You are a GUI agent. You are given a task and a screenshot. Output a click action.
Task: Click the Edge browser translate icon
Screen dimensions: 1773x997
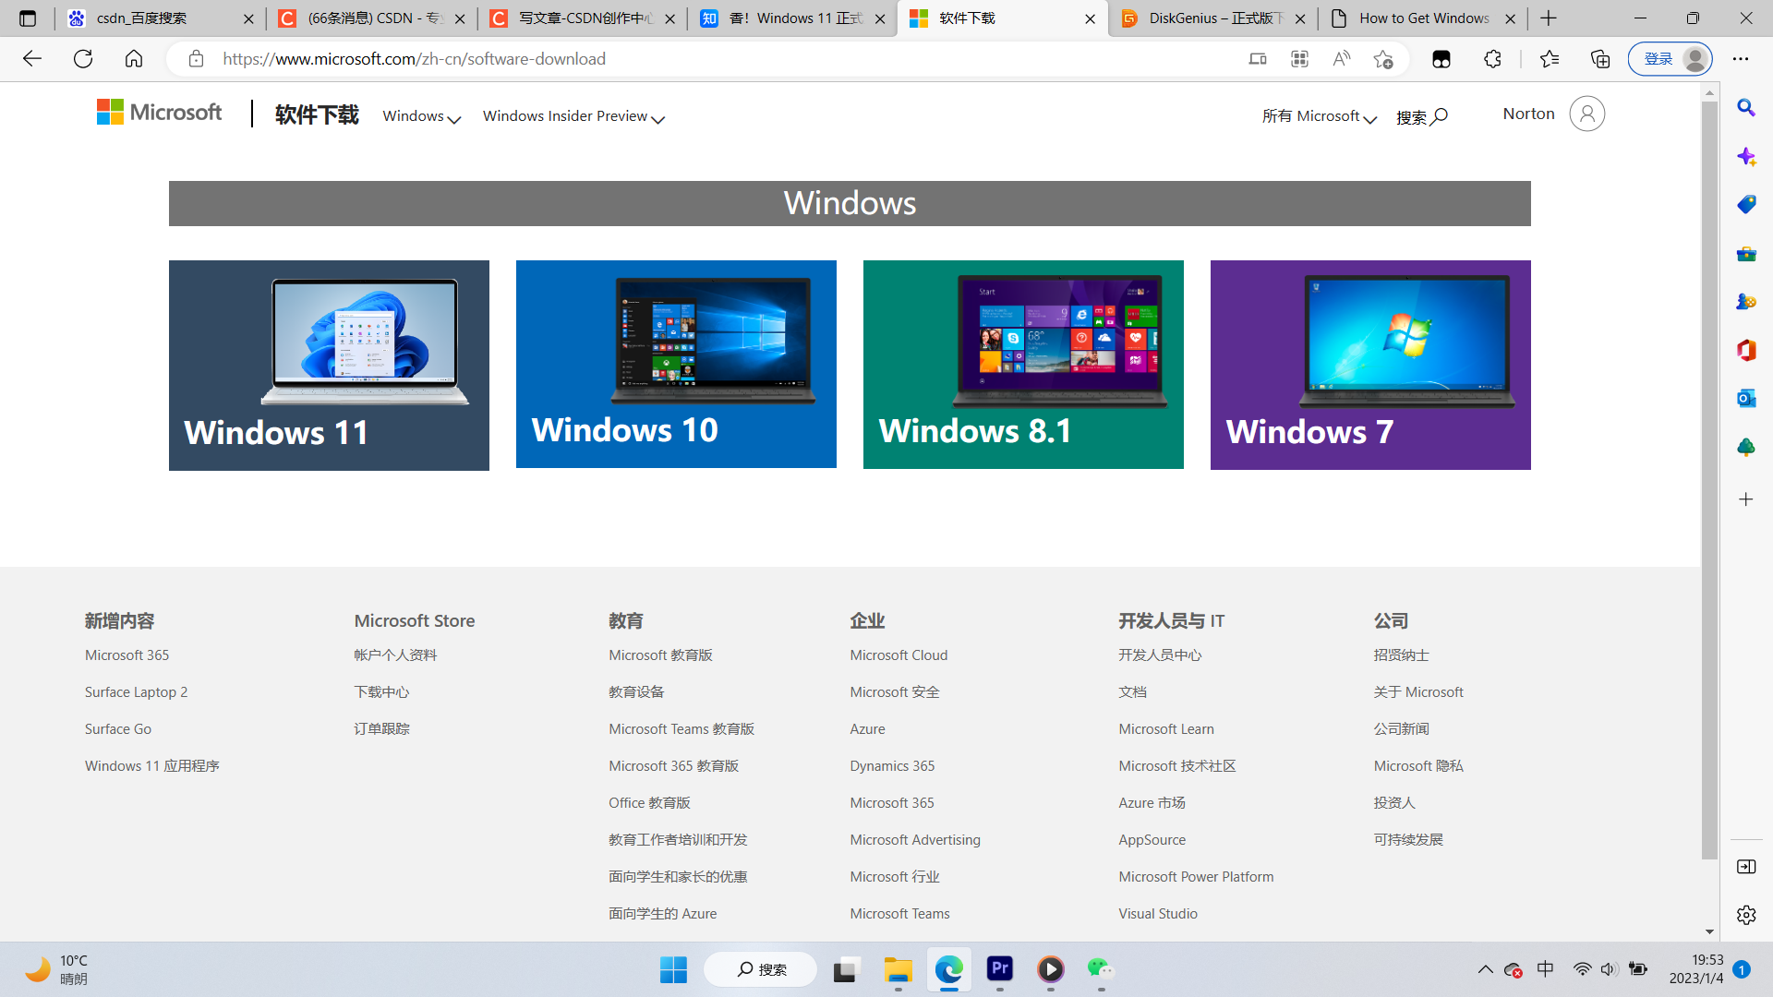[1342, 58]
